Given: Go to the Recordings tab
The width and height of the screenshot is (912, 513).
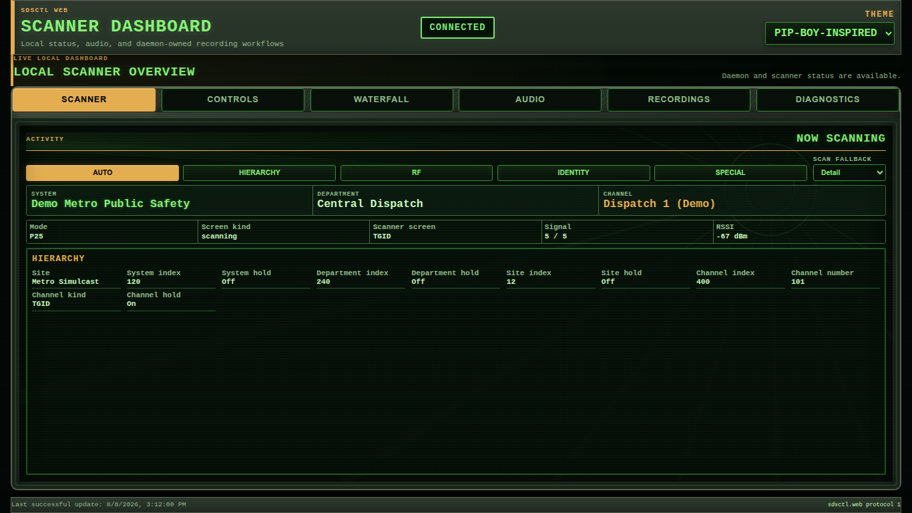Looking at the screenshot, I should pos(679,100).
